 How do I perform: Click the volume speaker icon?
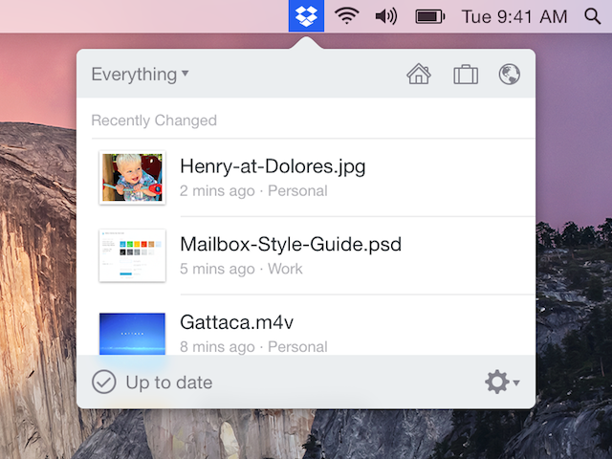point(386,16)
